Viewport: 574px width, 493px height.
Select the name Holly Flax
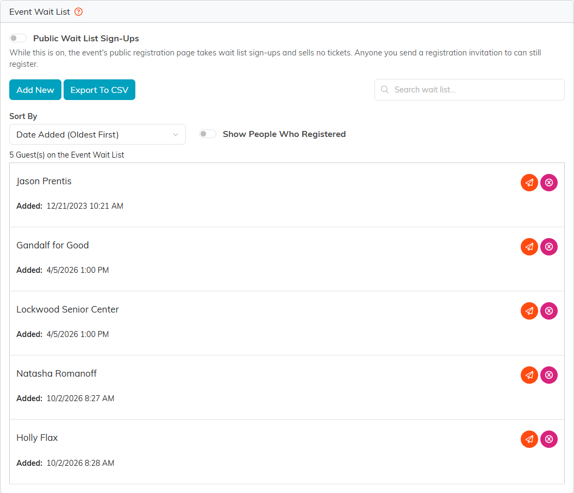point(37,438)
